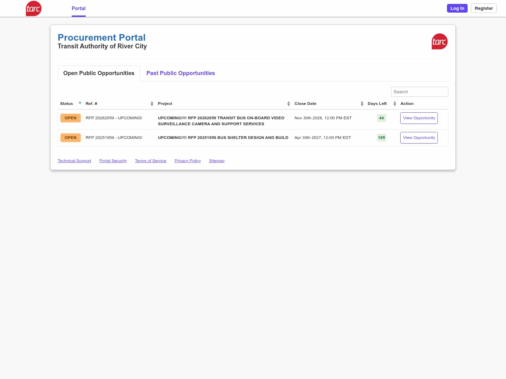The image size is (506, 379).
Task: Open the Terms of Service link
Action: click(151, 161)
